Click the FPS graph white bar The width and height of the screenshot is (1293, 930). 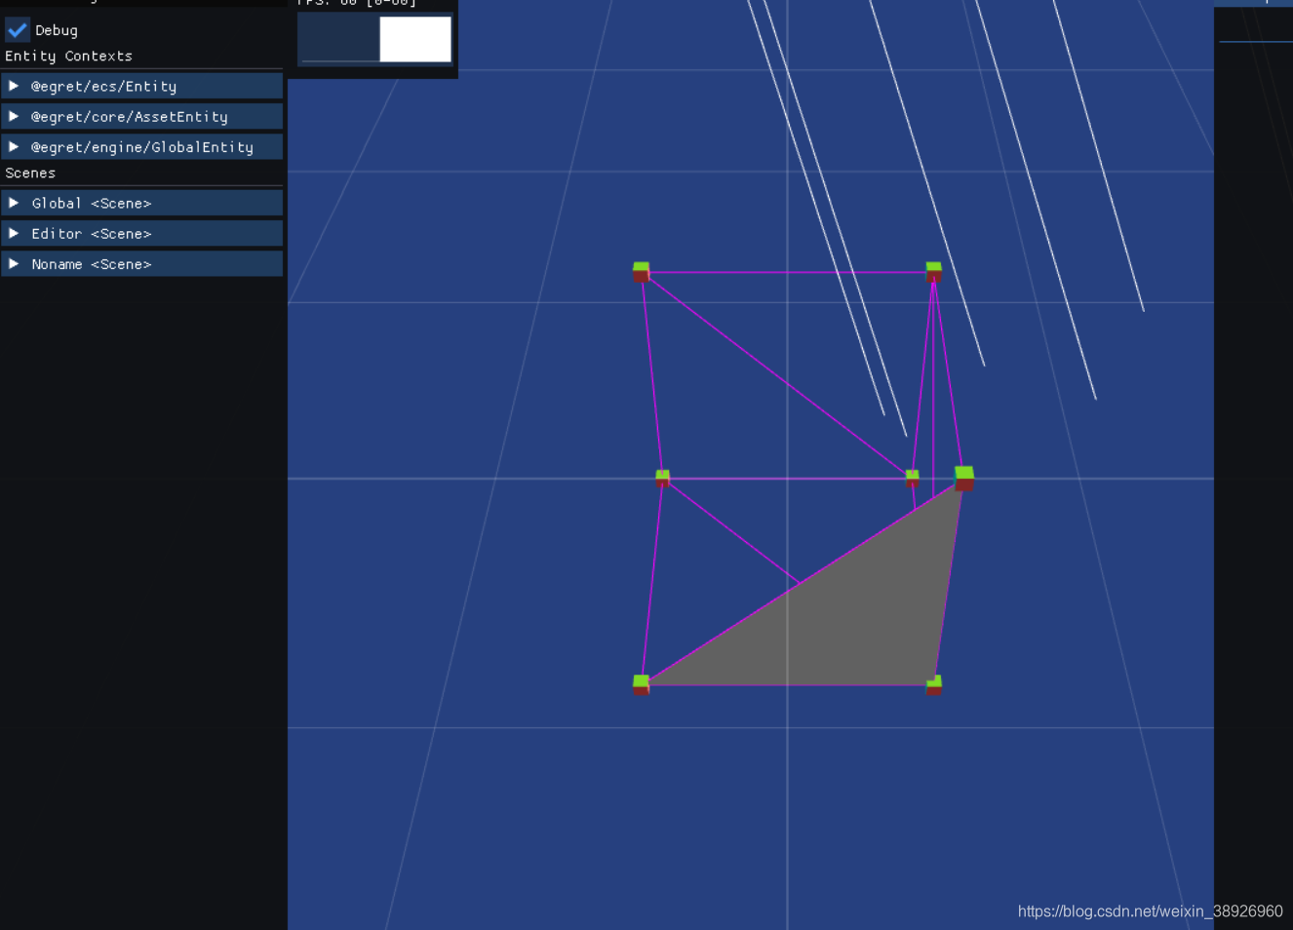point(415,39)
